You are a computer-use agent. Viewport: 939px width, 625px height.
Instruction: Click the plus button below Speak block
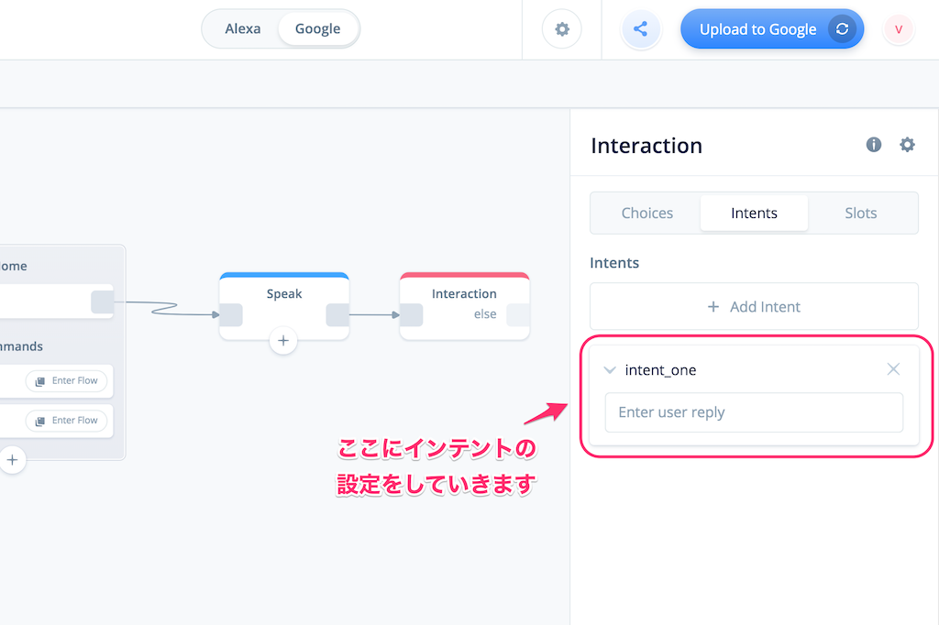pos(283,341)
